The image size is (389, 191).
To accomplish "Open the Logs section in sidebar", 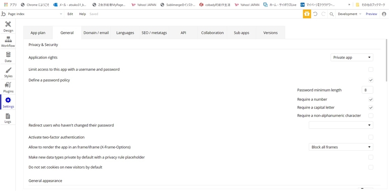I will 8,118.
